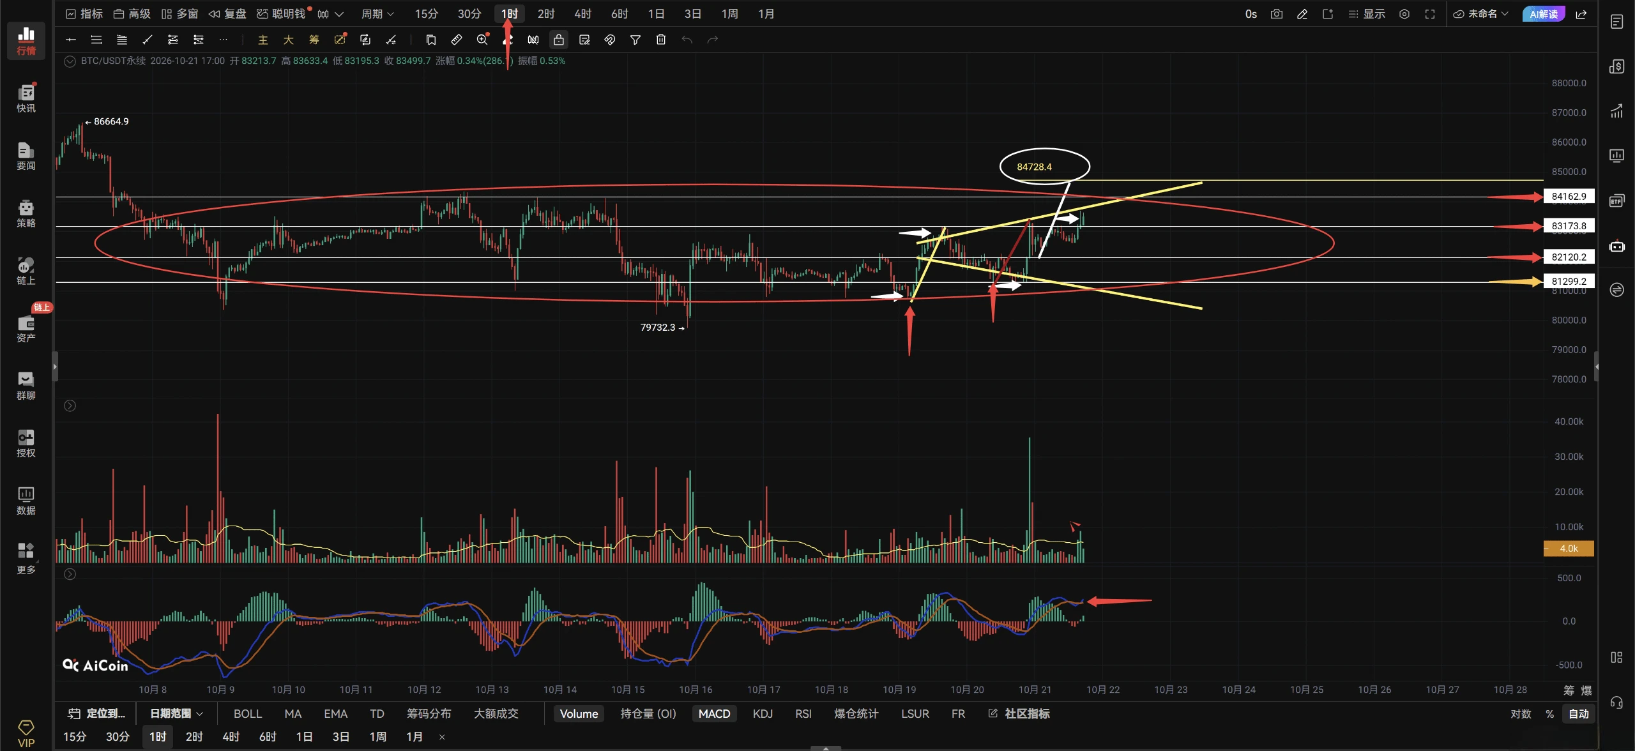Click the 定位到 locate button
Image resolution: width=1635 pixels, height=751 pixels.
coord(97,713)
